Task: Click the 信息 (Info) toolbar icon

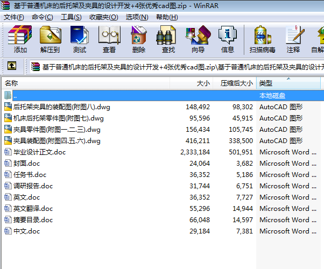Action: point(228,35)
